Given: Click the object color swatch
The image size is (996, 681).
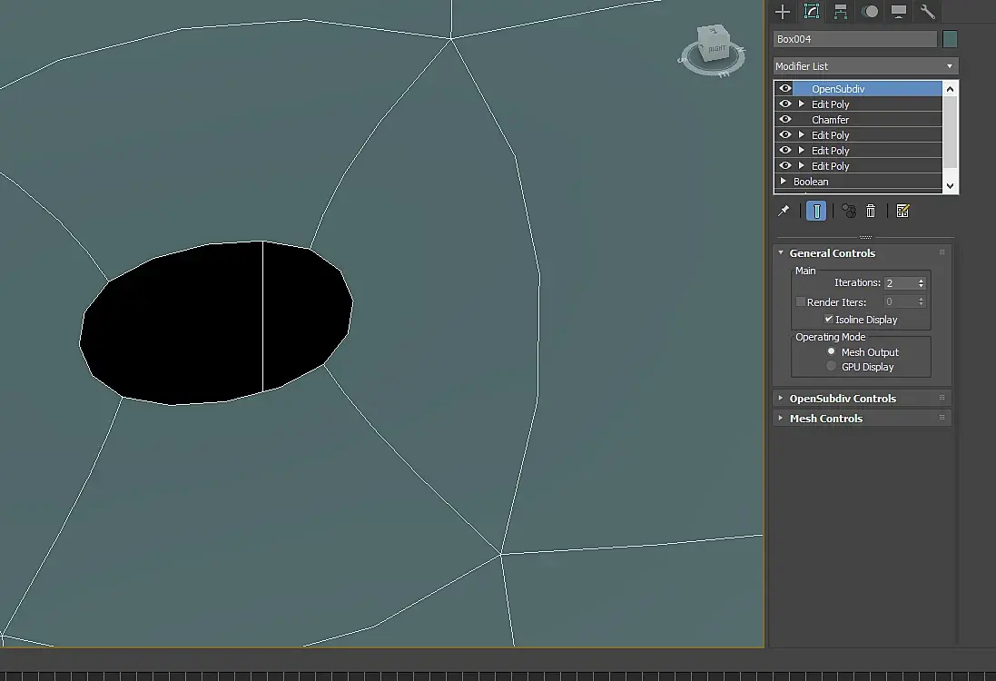Looking at the screenshot, I should [950, 39].
